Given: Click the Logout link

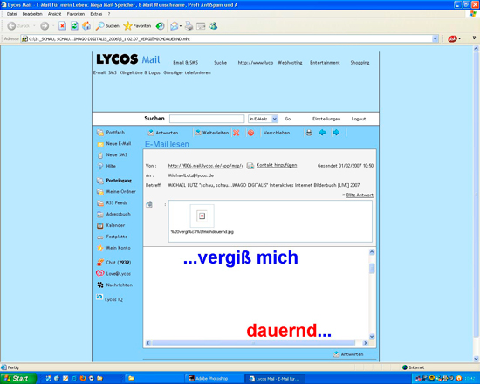Looking at the screenshot, I should pos(359,119).
